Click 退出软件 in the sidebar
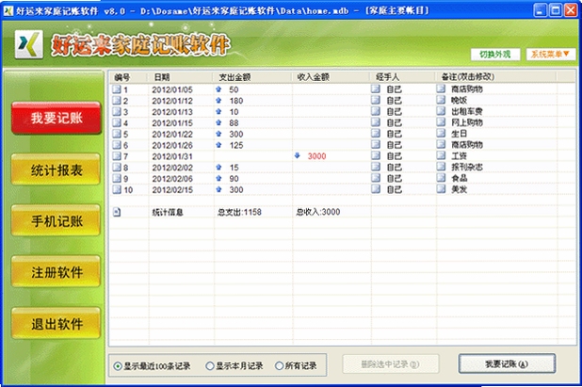Screen dimensions: 582x387 click(57, 324)
